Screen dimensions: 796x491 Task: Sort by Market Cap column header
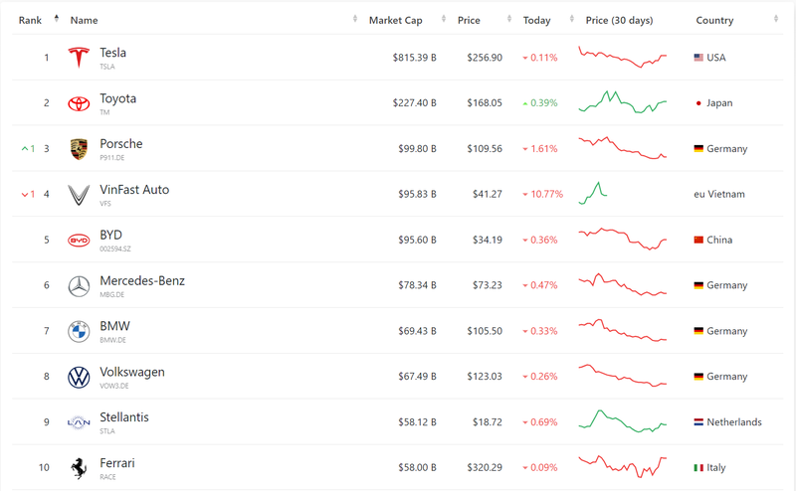coord(396,20)
